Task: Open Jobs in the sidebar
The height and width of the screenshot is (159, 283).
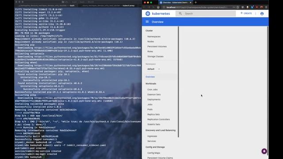Action: [150, 105]
